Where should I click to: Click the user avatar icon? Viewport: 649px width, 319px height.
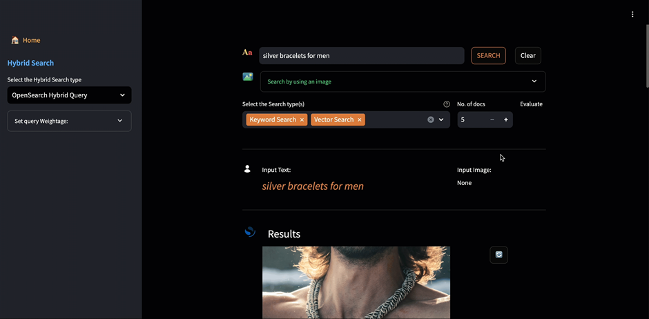[x=247, y=168]
